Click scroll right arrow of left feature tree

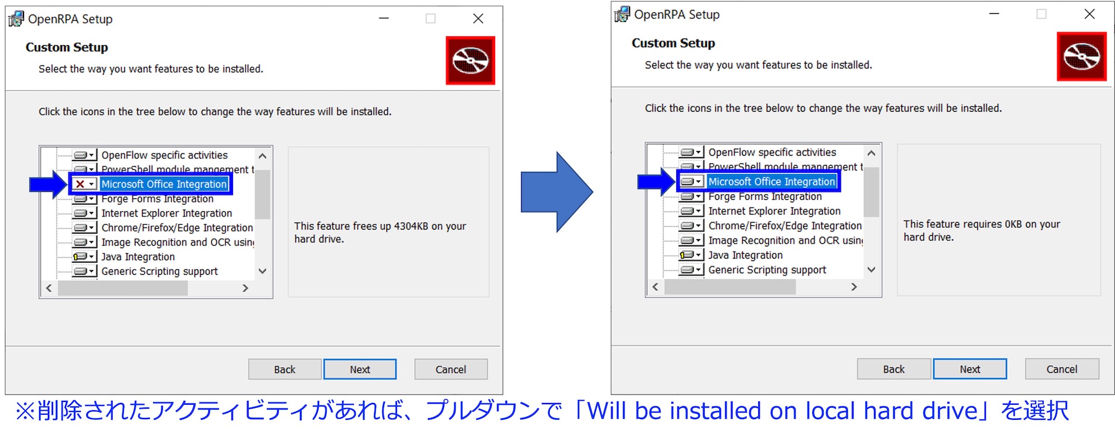point(245,288)
